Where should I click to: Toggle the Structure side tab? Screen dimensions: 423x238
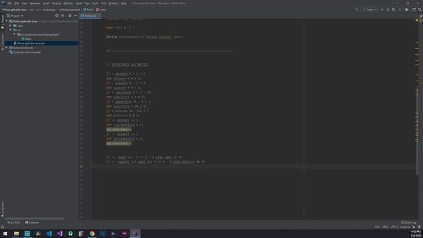[3, 42]
